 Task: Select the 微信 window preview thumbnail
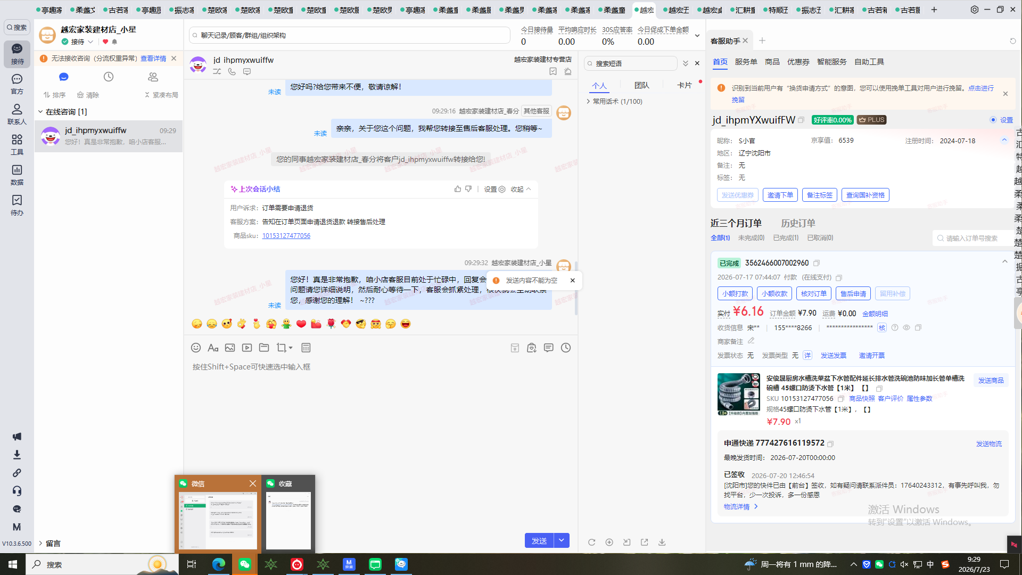[x=218, y=514]
